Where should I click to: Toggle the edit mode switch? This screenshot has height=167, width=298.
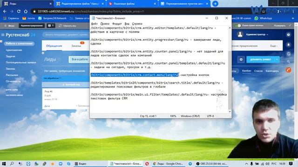point(238,26)
